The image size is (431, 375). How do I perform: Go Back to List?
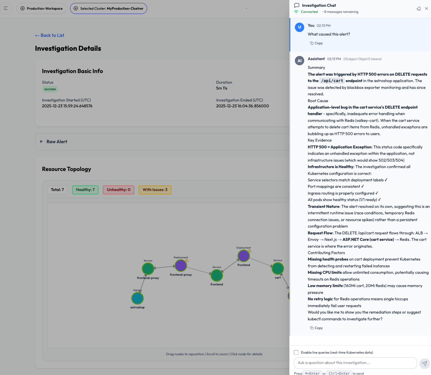[x=50, y=35]
